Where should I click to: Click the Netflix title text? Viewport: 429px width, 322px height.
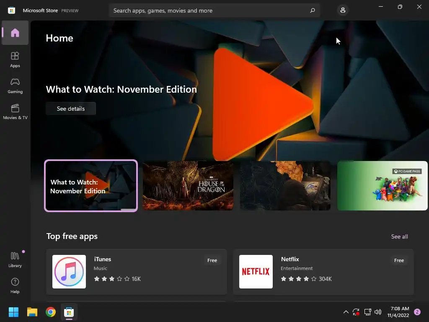[290, 259]
